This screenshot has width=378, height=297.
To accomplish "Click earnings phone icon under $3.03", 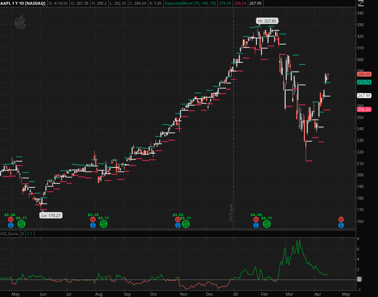I will (178, 219).
